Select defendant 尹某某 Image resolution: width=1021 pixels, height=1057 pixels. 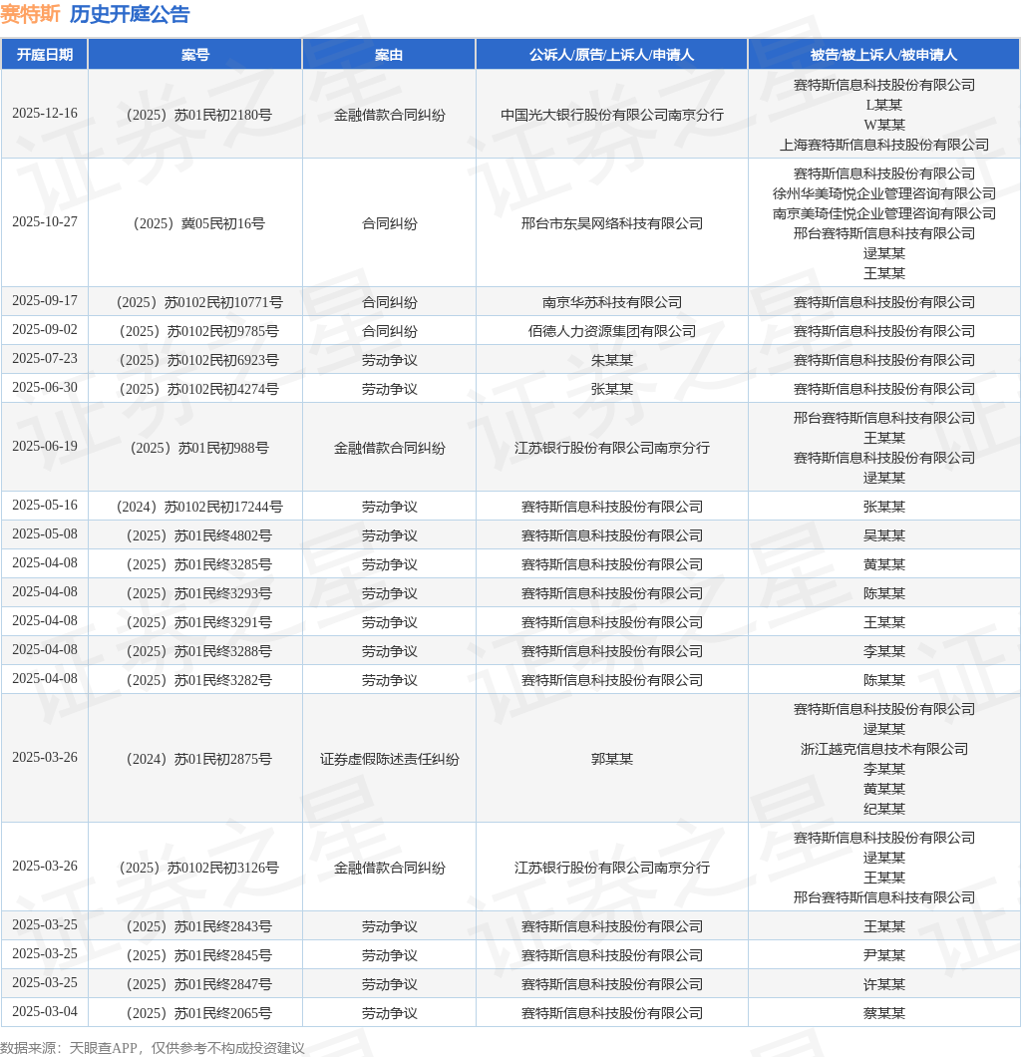(884, 955)
